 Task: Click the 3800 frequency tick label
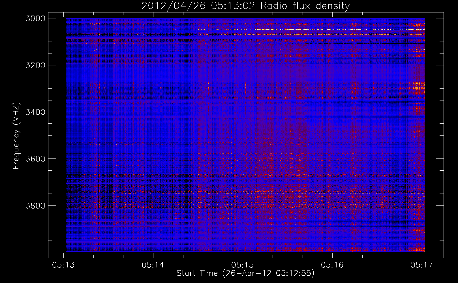[x=35, y=206]
